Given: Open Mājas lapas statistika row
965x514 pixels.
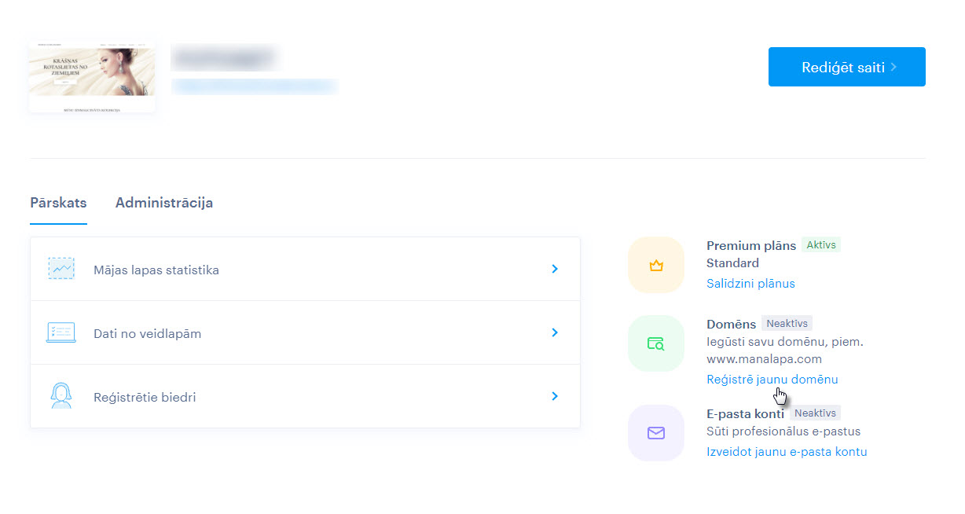Looking at the screenshot, I should (305, 269).
